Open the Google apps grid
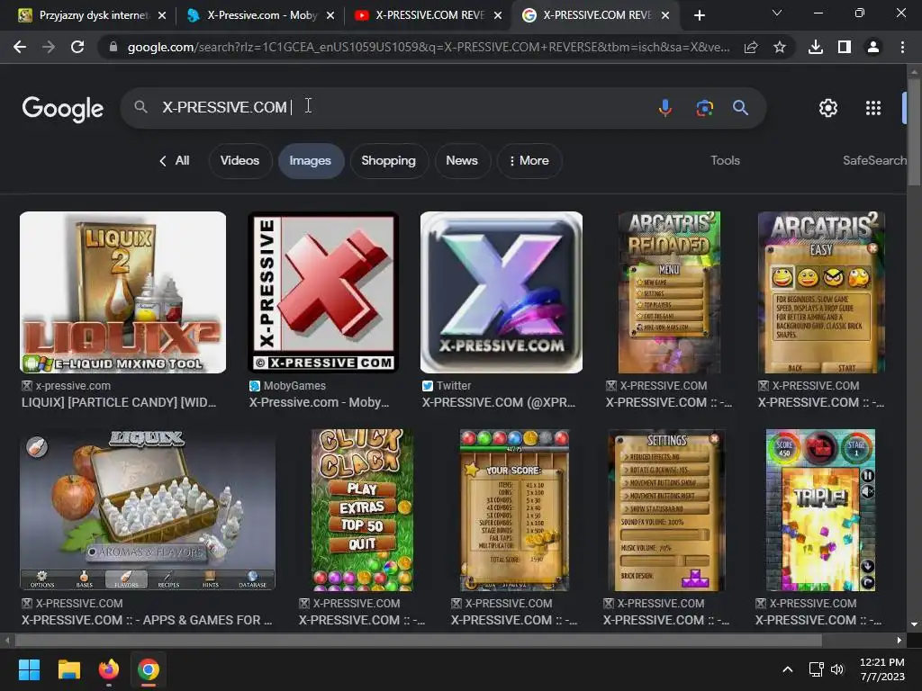Viewport: 922px width, 691px height. (x=873, y=108)
